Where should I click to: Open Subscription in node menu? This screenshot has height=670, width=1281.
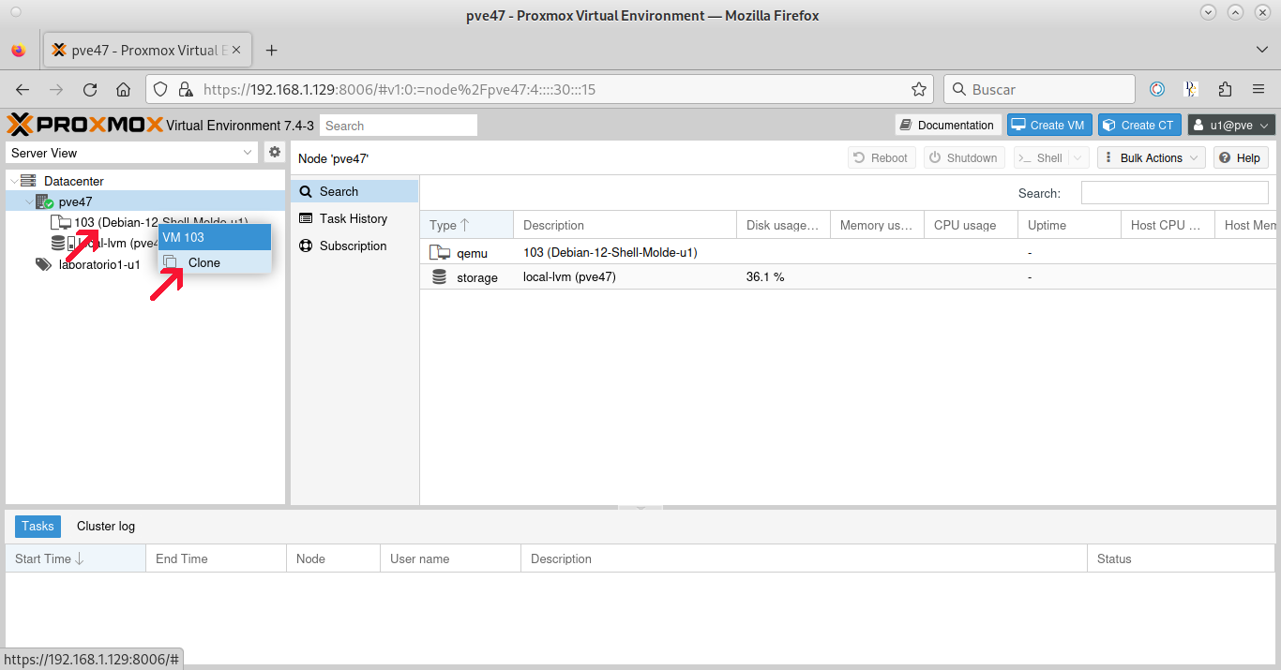pos(354,246)
